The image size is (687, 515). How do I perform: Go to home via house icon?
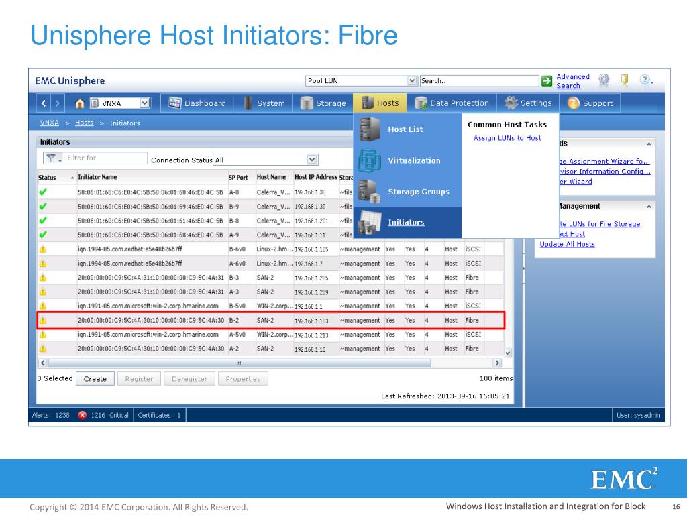click(80, 103)
